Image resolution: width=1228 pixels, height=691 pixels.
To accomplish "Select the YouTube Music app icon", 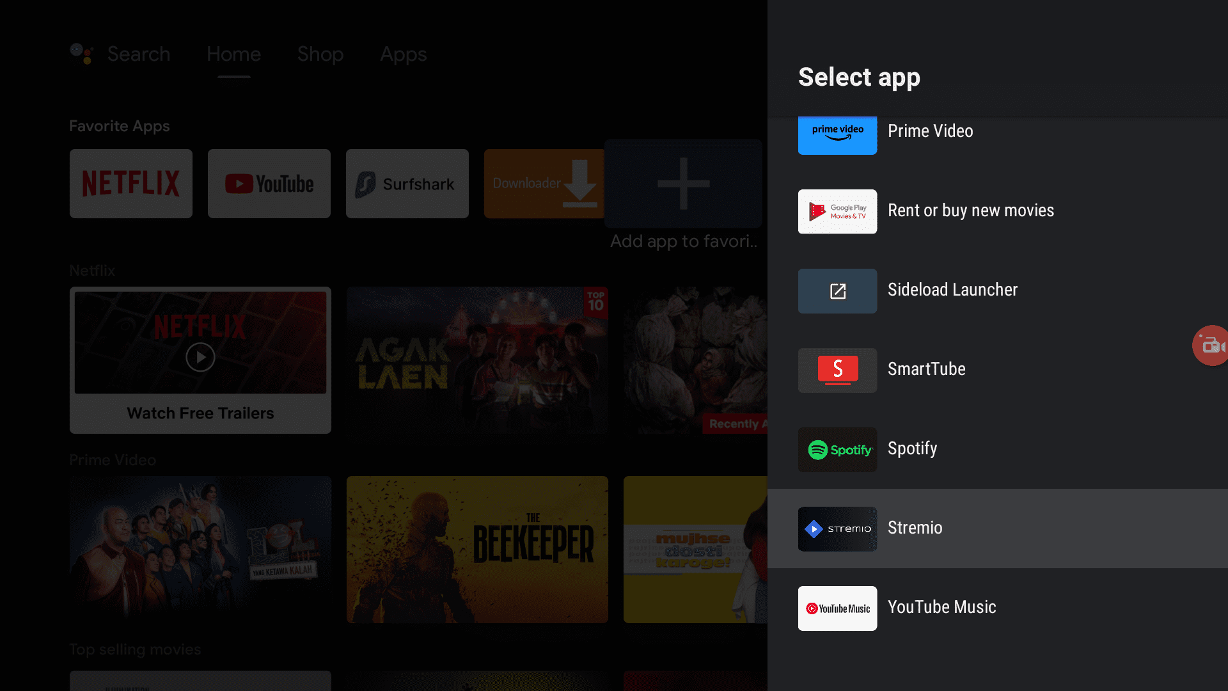I will pos(837,607).
